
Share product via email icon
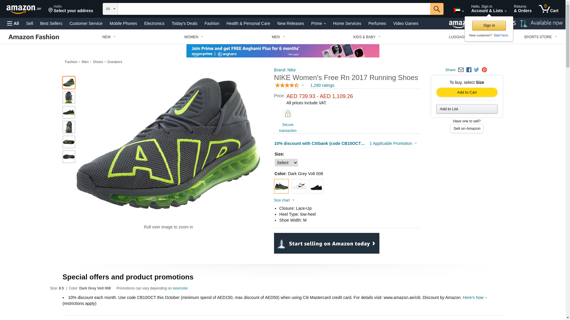click(461, 70)
